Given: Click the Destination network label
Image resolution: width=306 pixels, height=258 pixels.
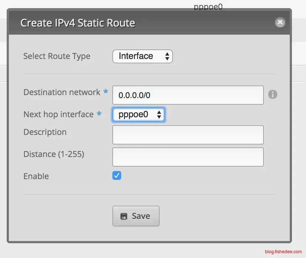Looking at the screenshot, I should pos(62,92).
